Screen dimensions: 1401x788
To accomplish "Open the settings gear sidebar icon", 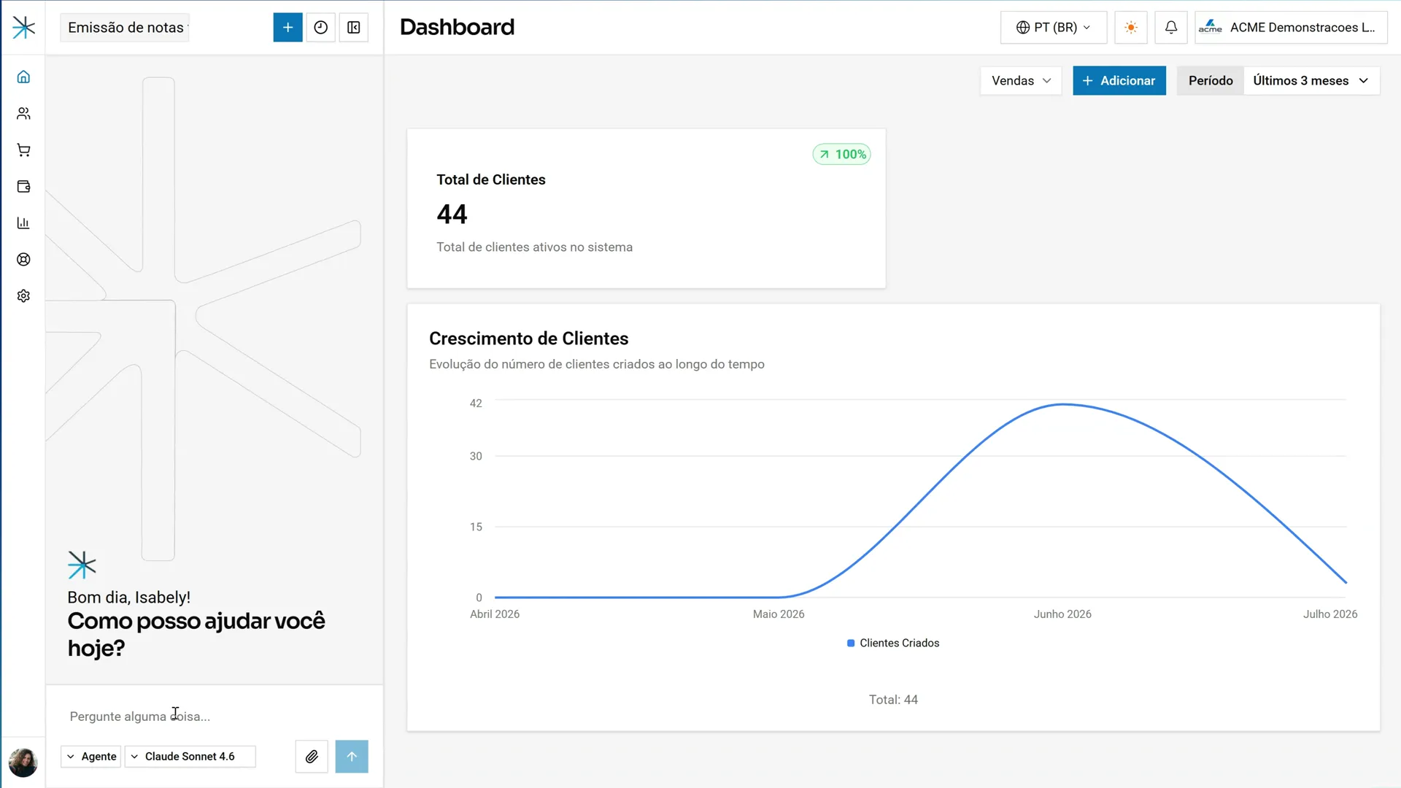I will click(x=23, y=296).
